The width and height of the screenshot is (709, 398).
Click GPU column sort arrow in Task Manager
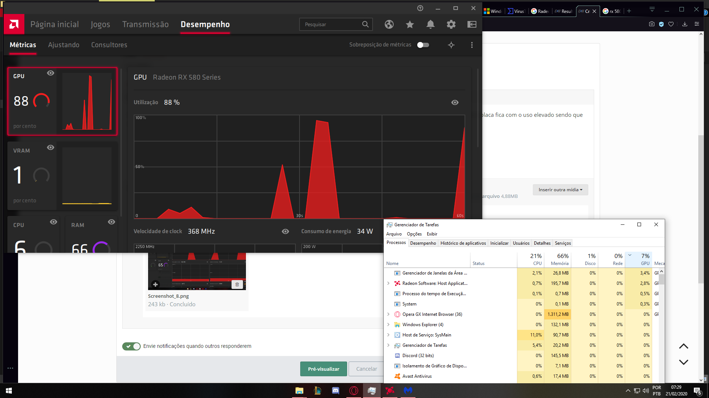click(630, 255)
